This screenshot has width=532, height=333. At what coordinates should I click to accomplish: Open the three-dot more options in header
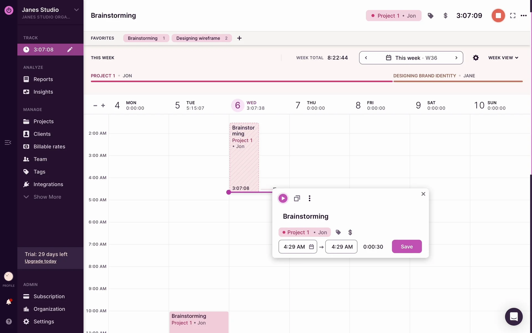[x=523, y=16]
